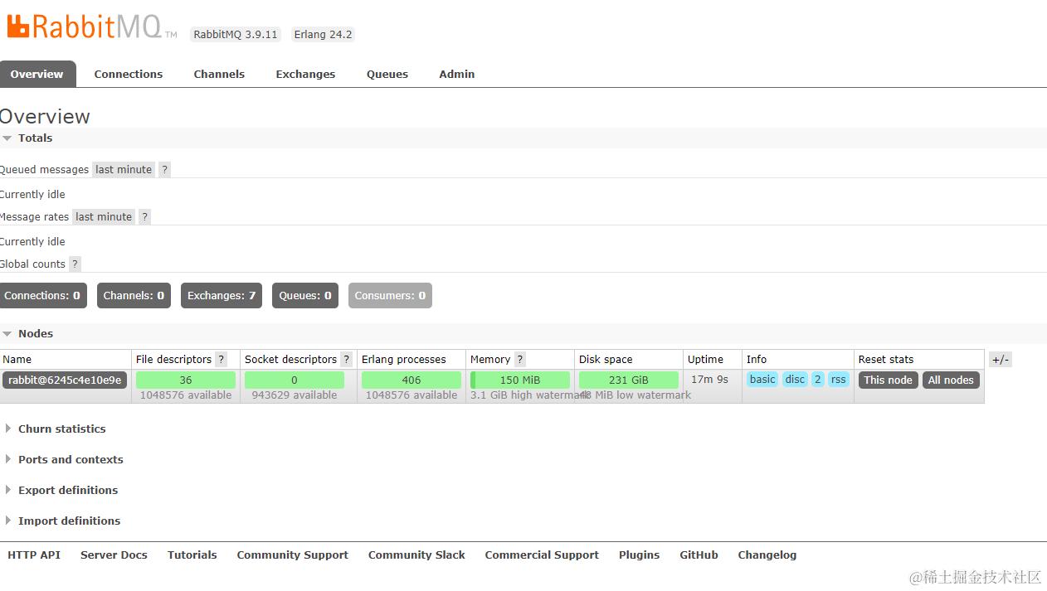Select the Memory 150 MiB usage bar

(x=520, y=380)
